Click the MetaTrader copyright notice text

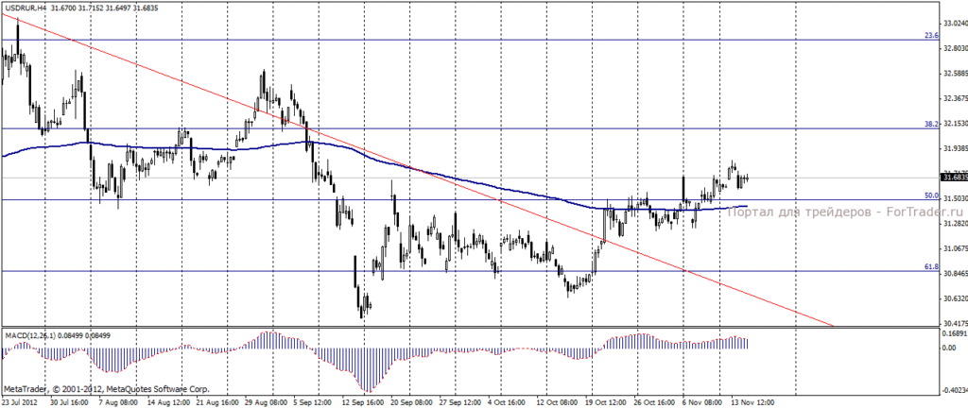(x=106, y=389)
